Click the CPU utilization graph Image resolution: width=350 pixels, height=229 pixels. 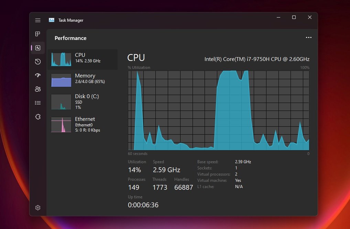click(x=219, y=110)
